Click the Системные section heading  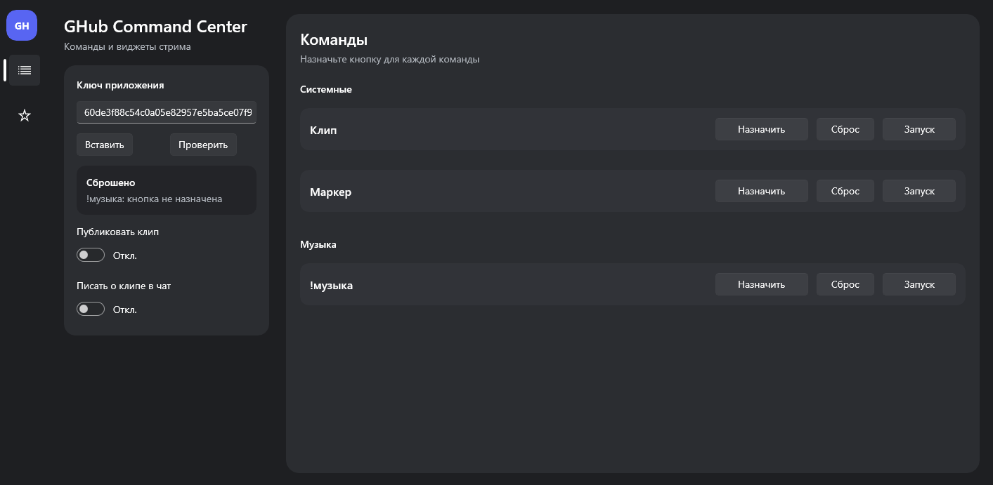point(326,89)
